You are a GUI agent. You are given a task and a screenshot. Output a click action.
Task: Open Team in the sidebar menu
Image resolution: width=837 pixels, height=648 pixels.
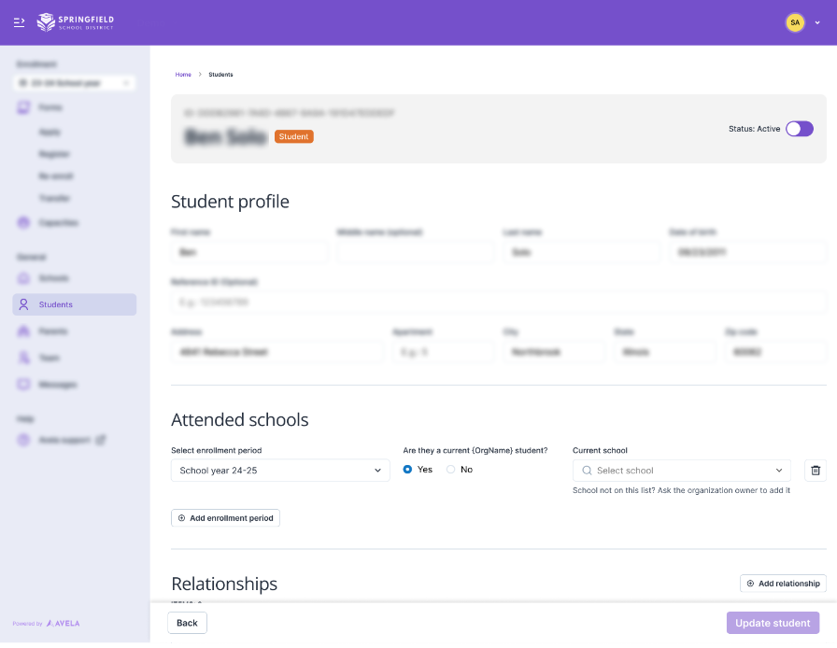point(49,358)
